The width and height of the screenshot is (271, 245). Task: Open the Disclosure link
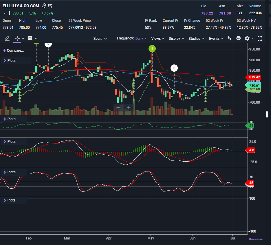(x=256, y=239)
